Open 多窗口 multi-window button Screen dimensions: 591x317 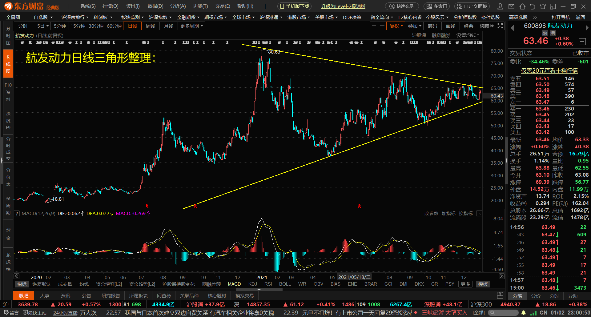(x=437, y=6)
